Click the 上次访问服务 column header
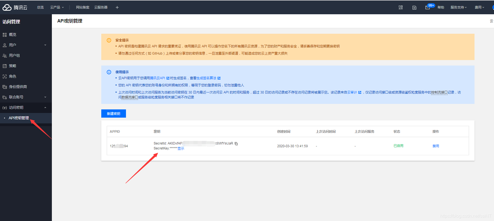 tap(364, 132)
